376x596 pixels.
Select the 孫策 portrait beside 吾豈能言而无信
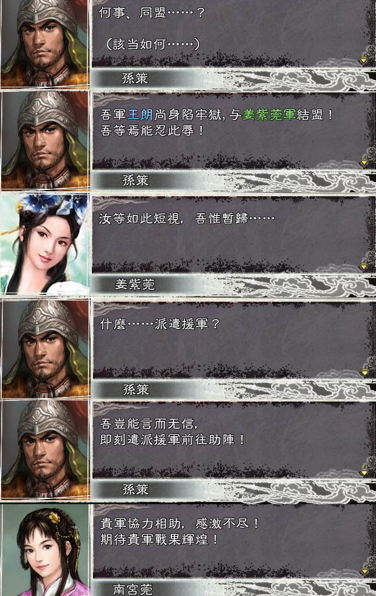point(45,450)
